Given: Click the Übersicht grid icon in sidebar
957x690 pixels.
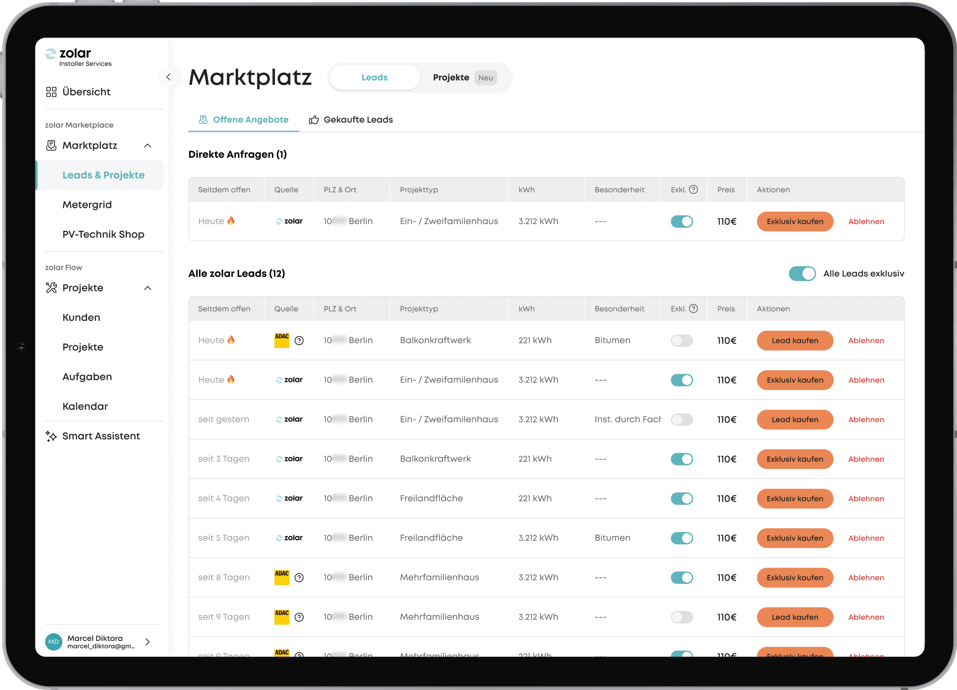Looking at the screenshot, I should [x=51, y=92].
